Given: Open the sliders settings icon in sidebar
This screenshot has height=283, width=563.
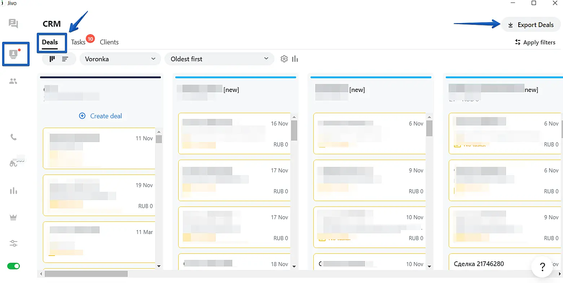Looking at the screenshot, I should tap(13, 243).
